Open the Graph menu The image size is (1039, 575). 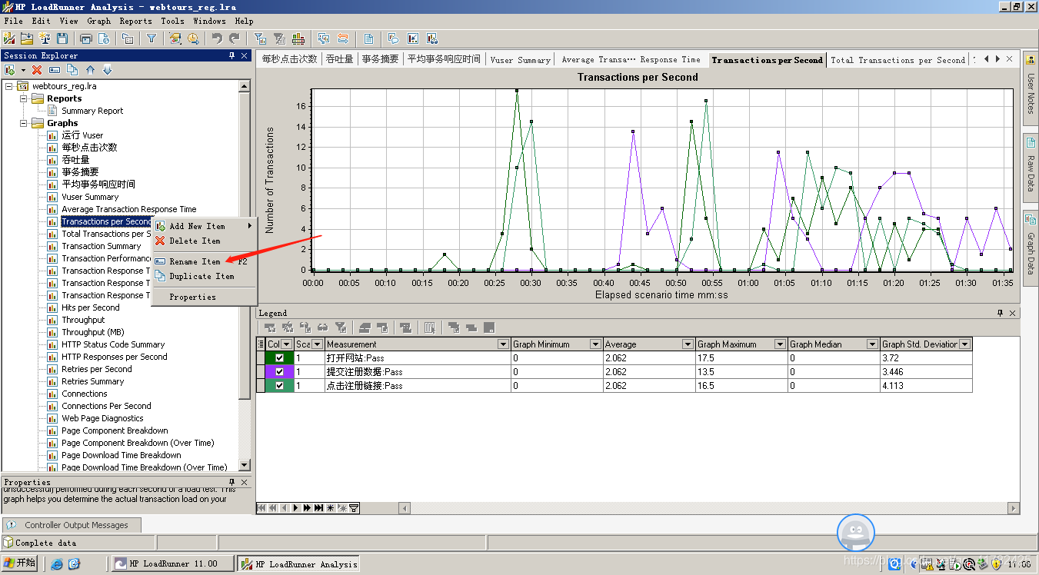point(98,21)
